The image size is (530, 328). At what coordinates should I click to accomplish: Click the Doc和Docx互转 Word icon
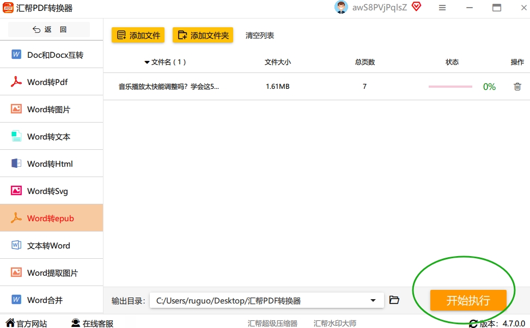(16, 54)
